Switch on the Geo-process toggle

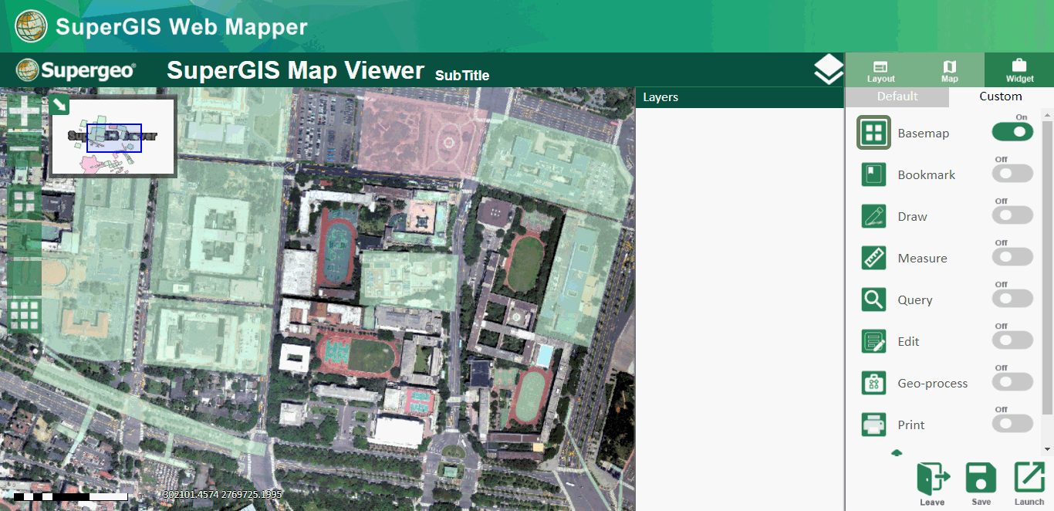[x=1012, y=381]
